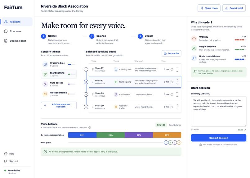Click timer icon for Voice 07
Image resolution: width=250 pixels, height=178 pixels.
[x=172, y=69]
